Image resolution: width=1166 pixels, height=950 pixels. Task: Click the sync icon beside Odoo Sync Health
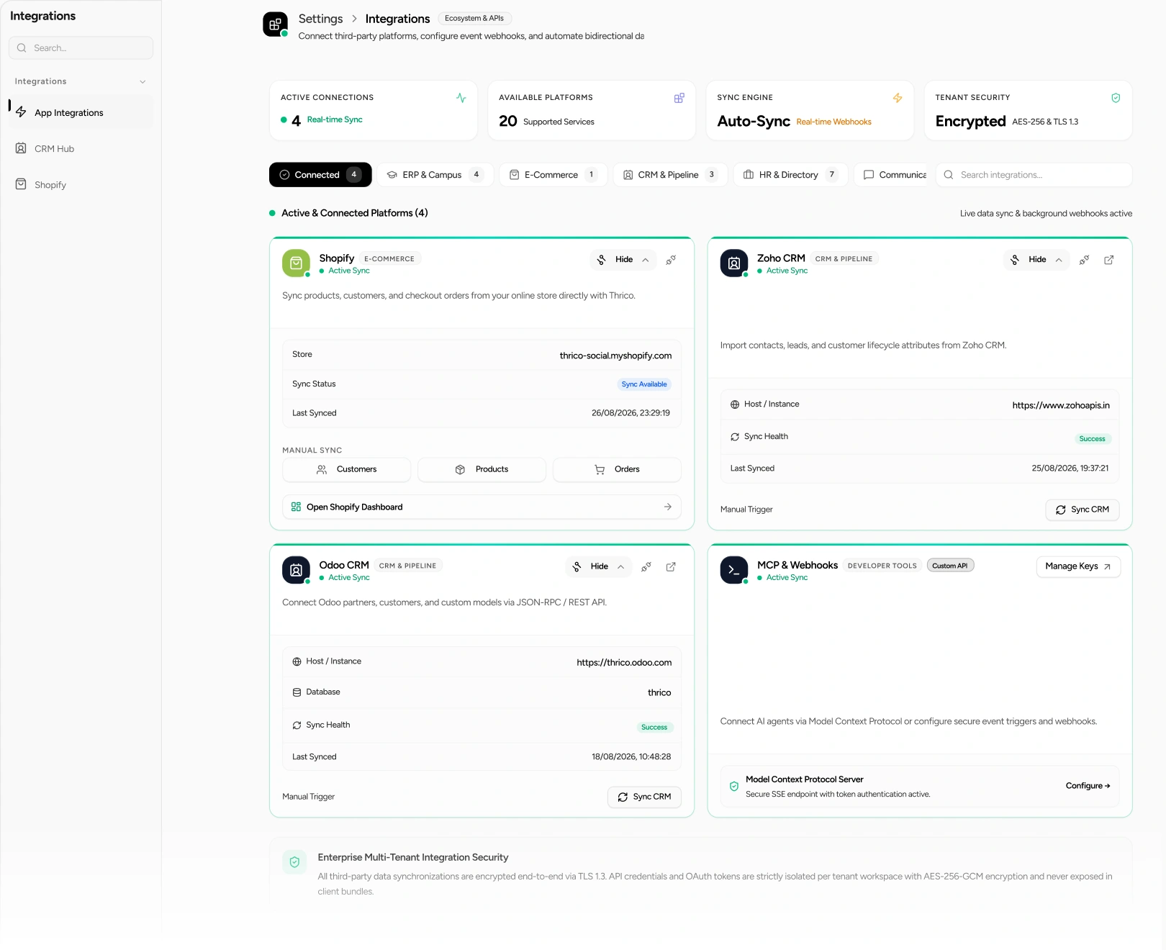tap(297, 725)
